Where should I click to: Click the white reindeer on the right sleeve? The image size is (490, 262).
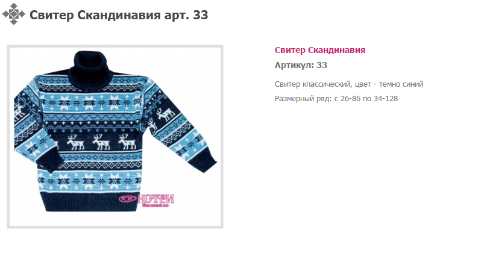click(166, 114)
